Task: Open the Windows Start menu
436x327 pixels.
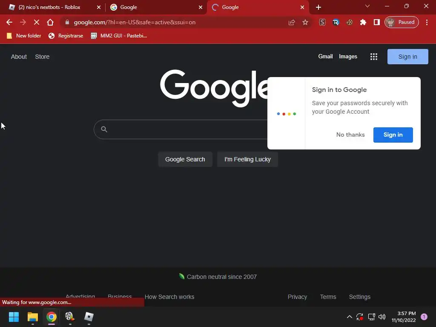Action: [x=14, y=317]
